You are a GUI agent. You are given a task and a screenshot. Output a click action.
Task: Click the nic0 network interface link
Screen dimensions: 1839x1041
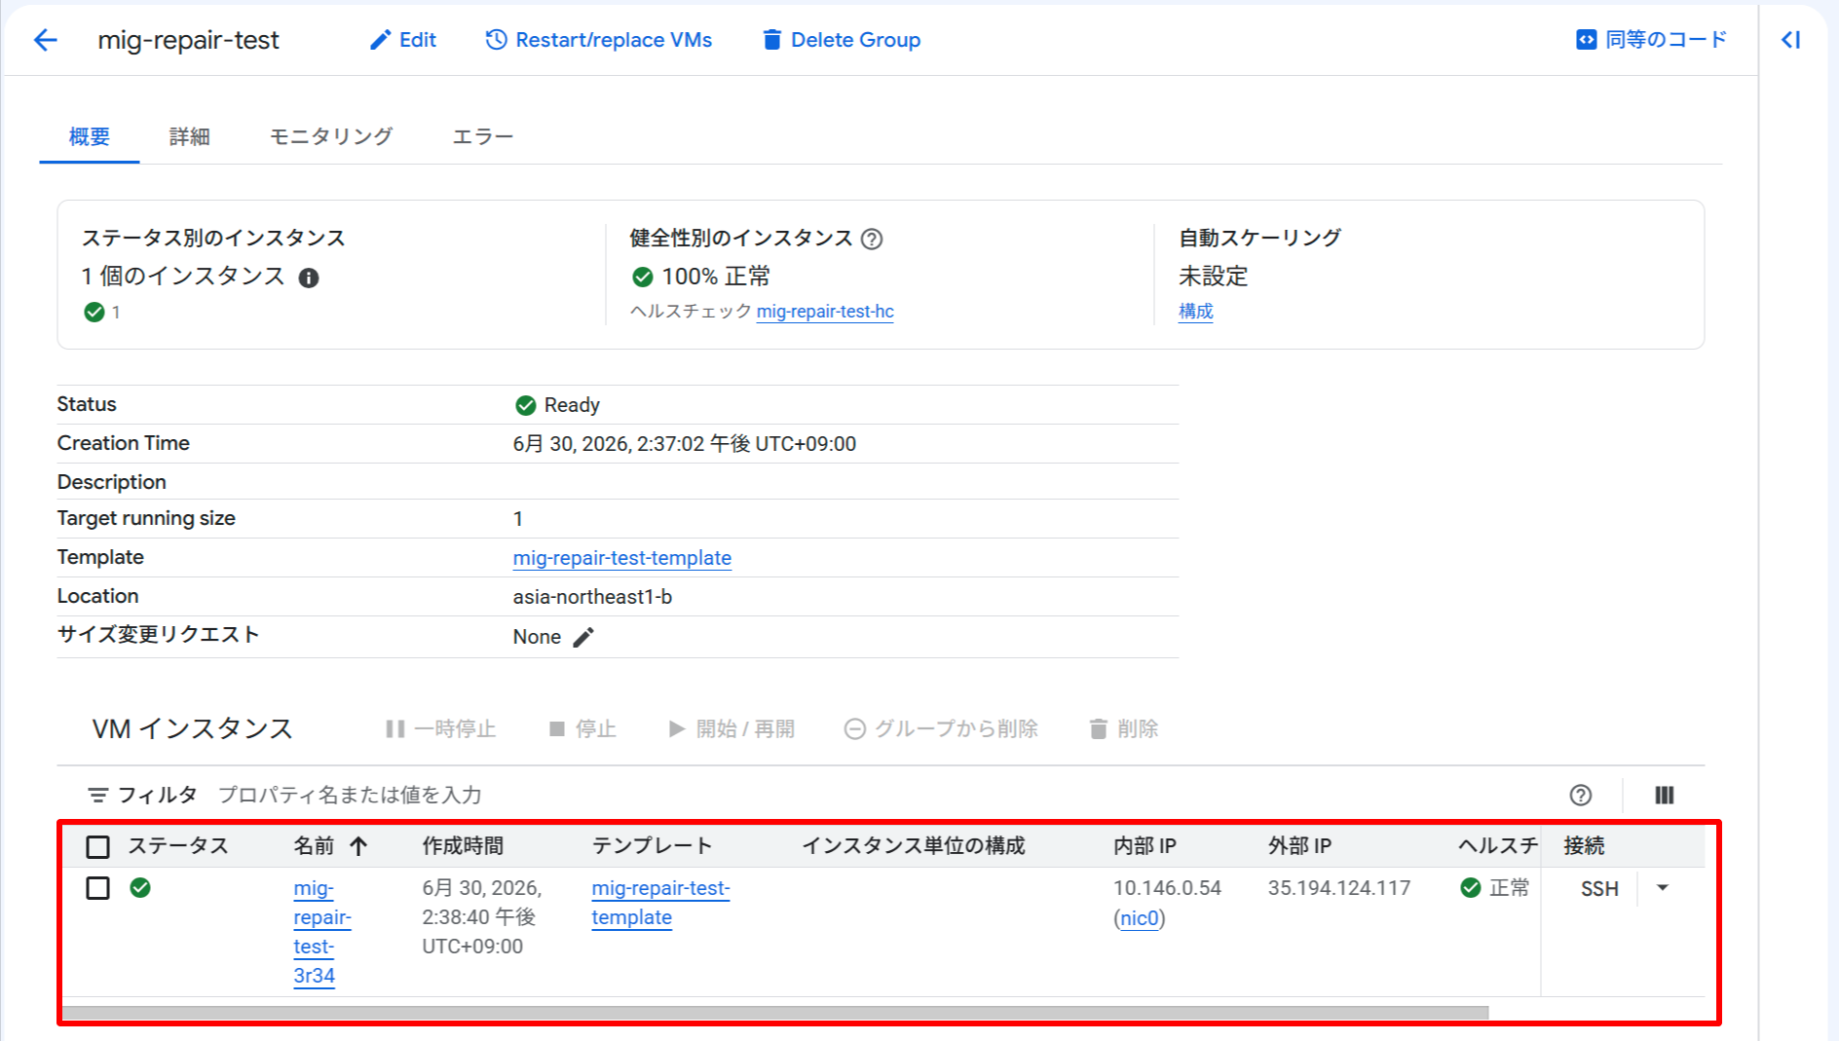1140,918
